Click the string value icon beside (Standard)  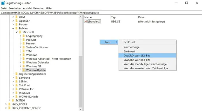pyautogui.click(x=86, y=21)
